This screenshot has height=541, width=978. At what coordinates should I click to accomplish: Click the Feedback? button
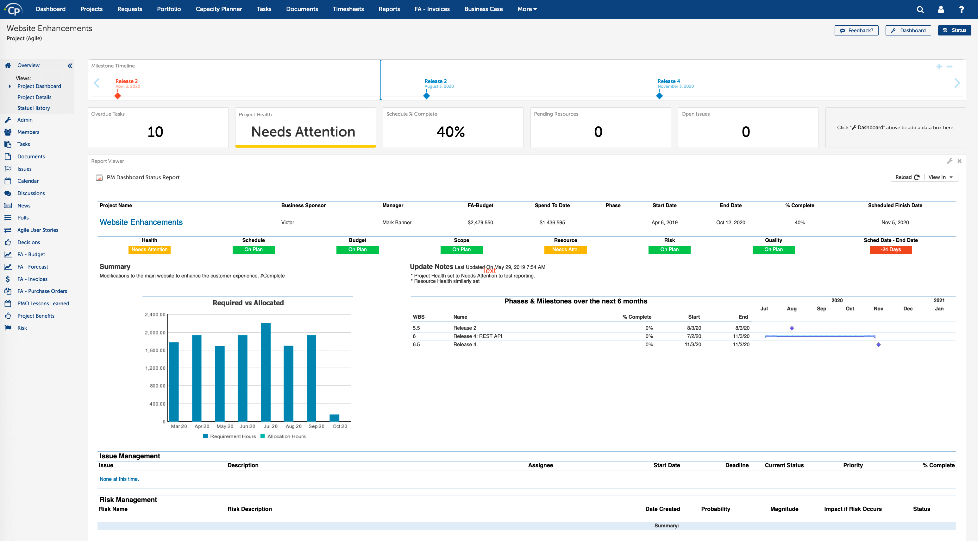pos(856,30)
